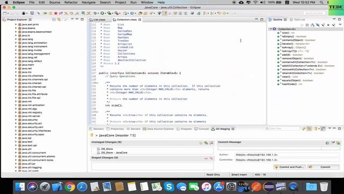Click the Author text field
The height and width of the screenshot is (194, 344).
287,155
